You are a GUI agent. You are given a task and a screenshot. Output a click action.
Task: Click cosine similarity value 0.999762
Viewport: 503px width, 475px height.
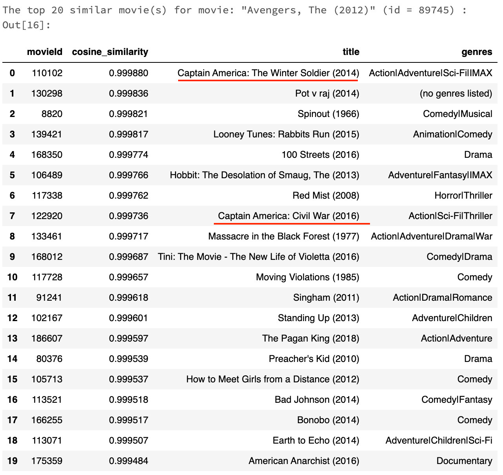[x=129, y=195]
